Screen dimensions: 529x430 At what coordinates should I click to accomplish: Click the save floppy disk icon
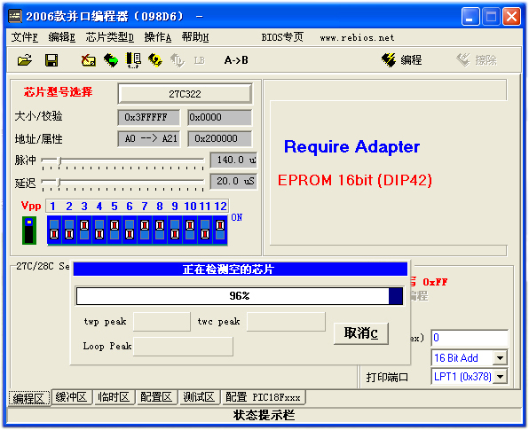point(51,60)
